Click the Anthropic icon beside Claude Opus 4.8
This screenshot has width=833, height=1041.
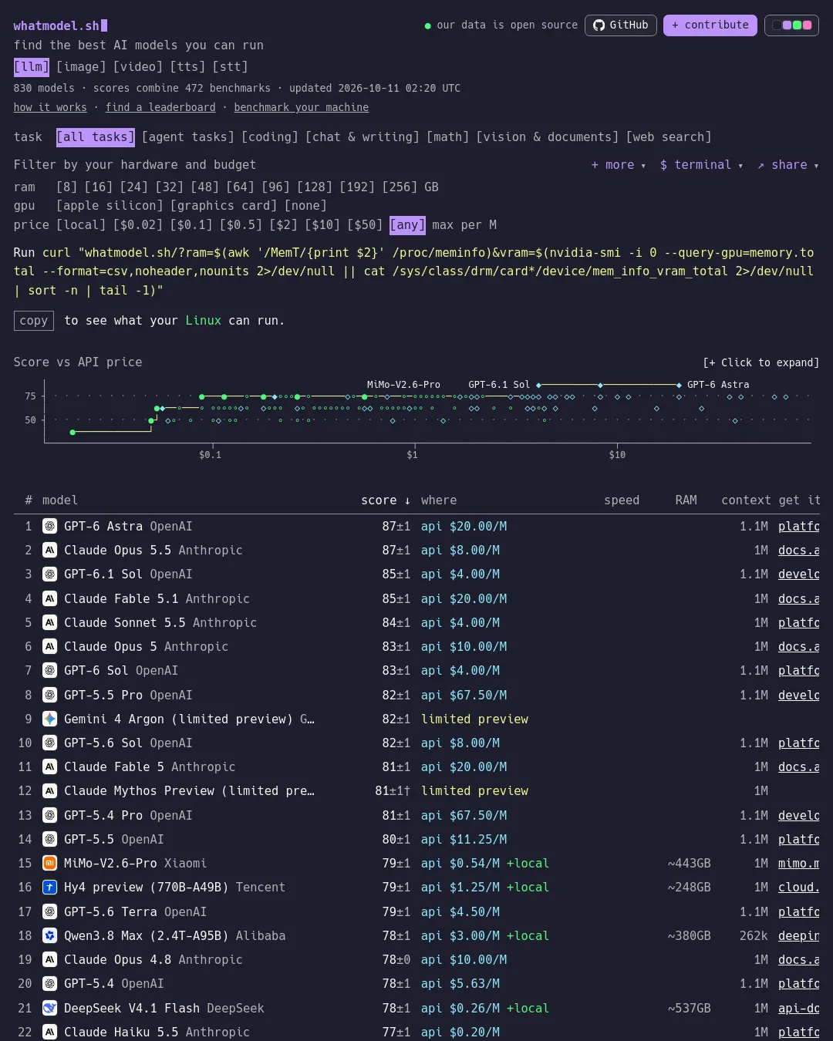click(49, 960)
